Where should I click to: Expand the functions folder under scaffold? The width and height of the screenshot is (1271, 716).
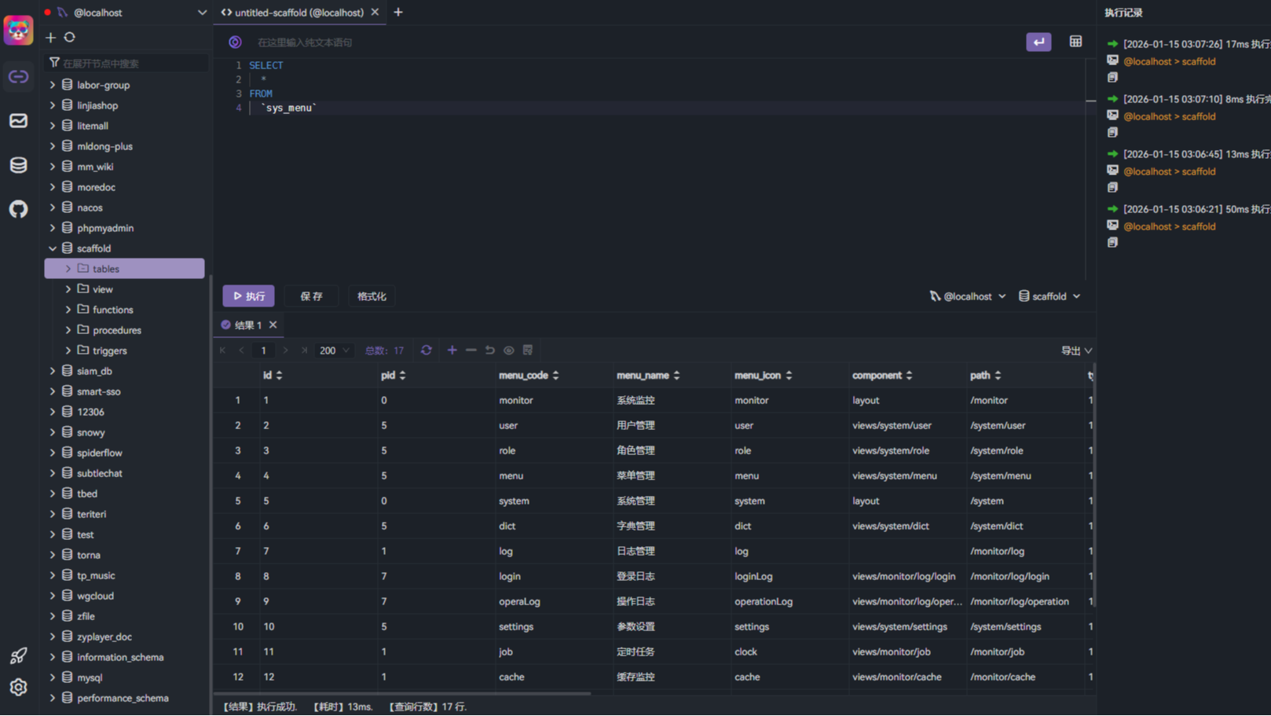tap(70, 310)
